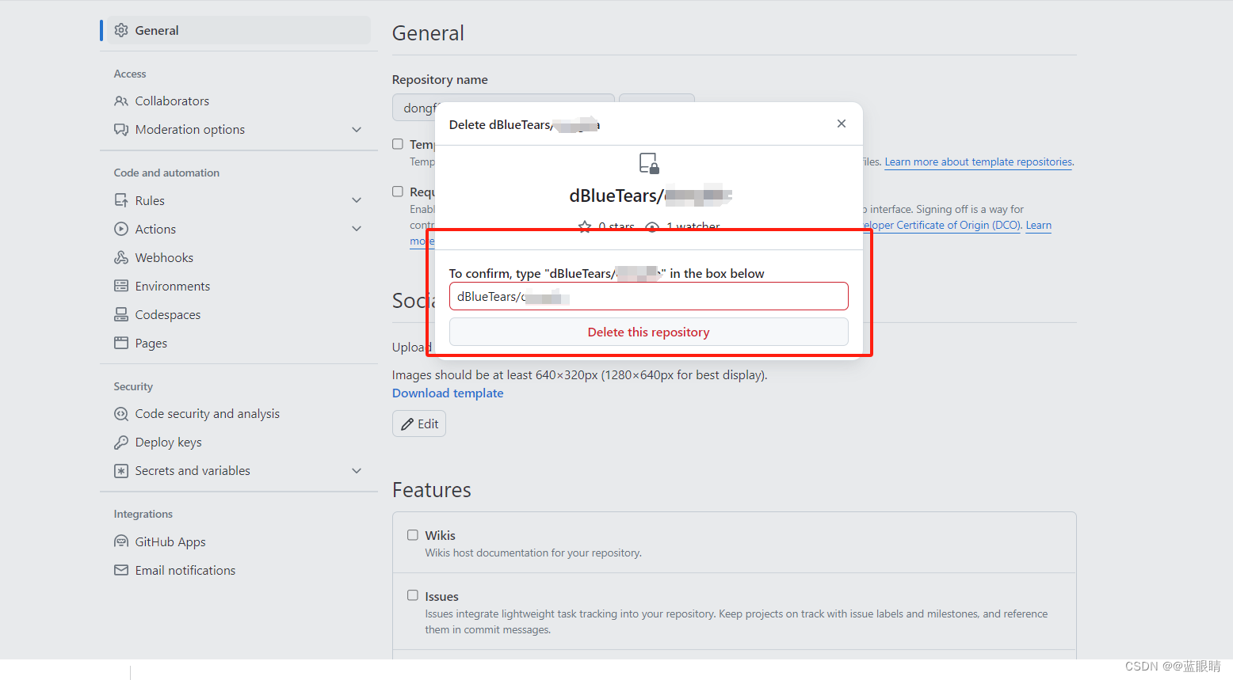Screen dimensions: 1233x680
Task: Click the Edit social preview button
Action: pos(419,424)
